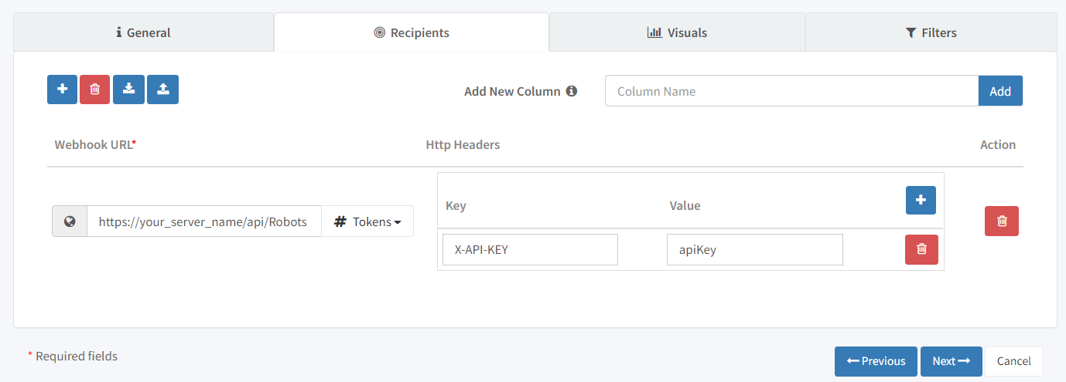Focus the Column Name input field

pos(792,91)
